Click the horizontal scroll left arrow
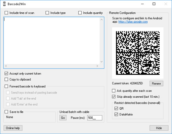The height and width of the screenshot is (134, 172). tap(6, 66)
